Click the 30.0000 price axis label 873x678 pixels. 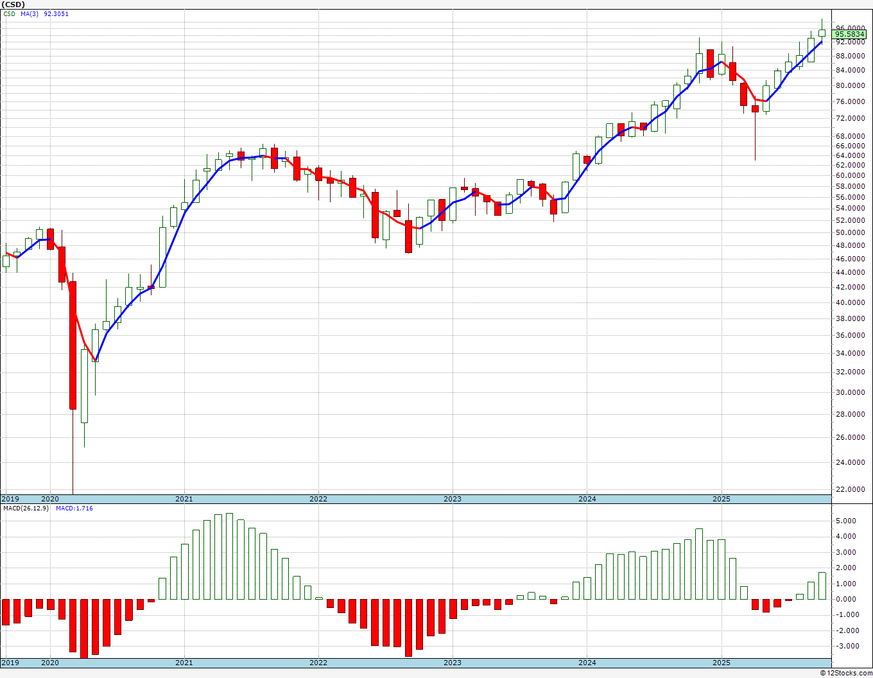click(x=851, y=392)
